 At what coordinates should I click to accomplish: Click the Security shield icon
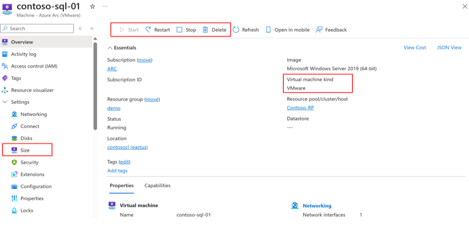pos(14,162)
